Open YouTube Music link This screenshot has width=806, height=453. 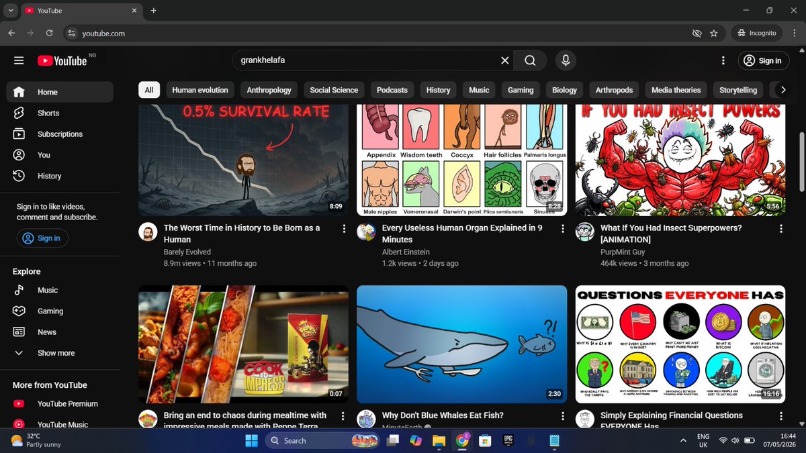[x=60, y=424]
